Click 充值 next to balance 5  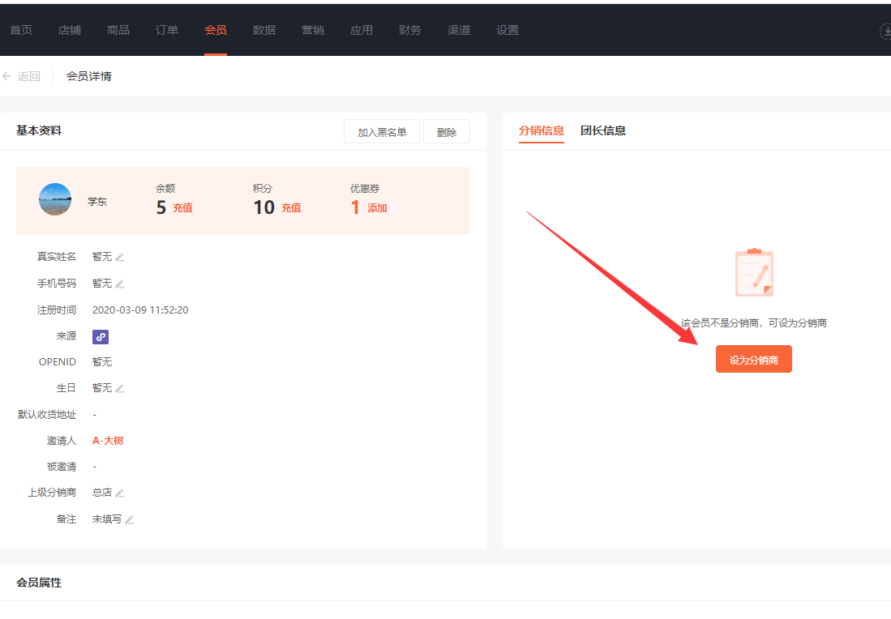pos(182,208)
